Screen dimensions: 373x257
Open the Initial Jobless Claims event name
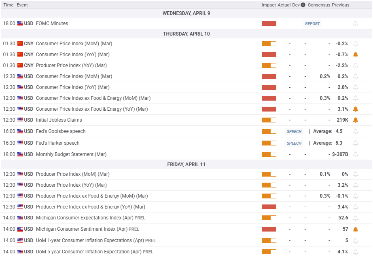click(59, 120)
